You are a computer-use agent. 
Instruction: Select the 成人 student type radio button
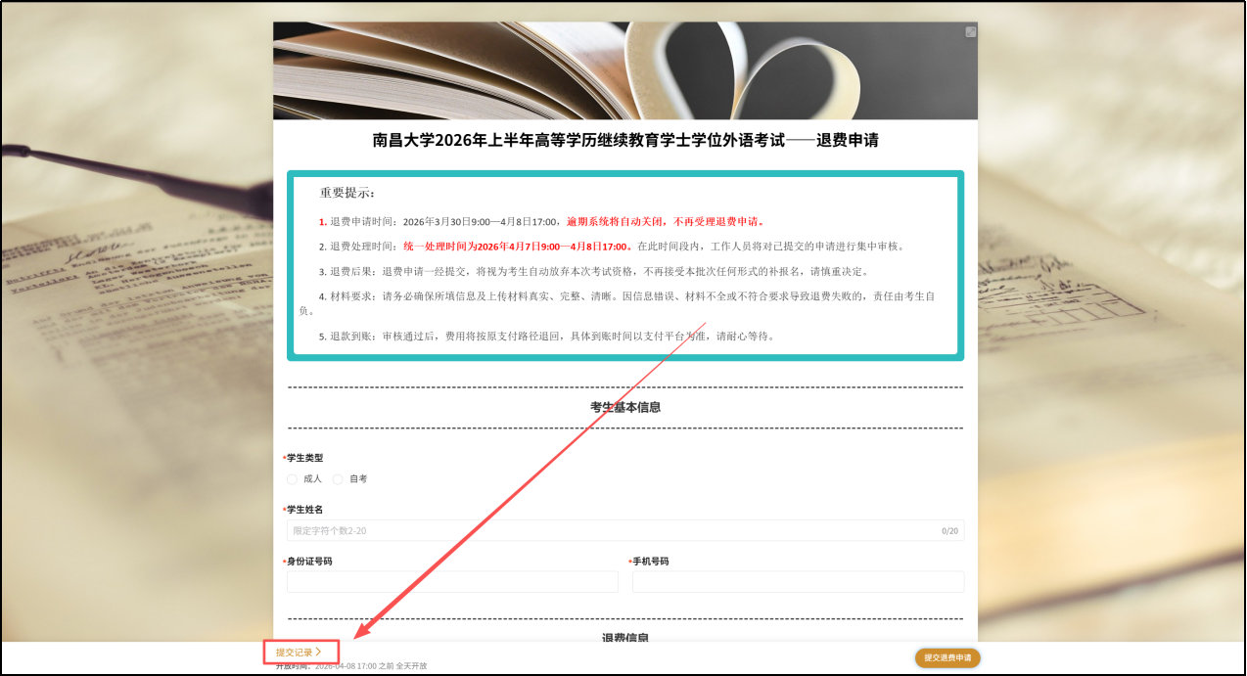[x=292, y=478]
